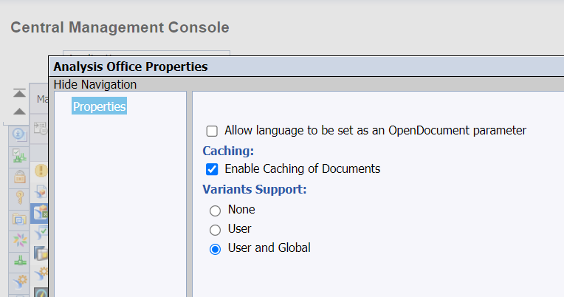Image resolution: width=564 pixels, height=297 pixels.
Task: Click the Caching: section label
Action: tap(228, 151)
